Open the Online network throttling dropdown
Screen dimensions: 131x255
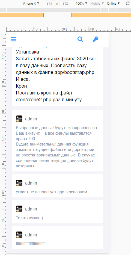[113, 4]
